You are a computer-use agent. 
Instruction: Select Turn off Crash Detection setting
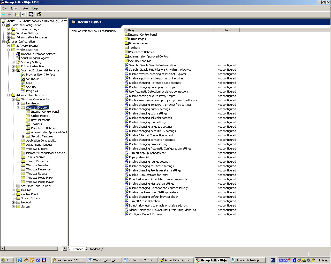point(144,201)
